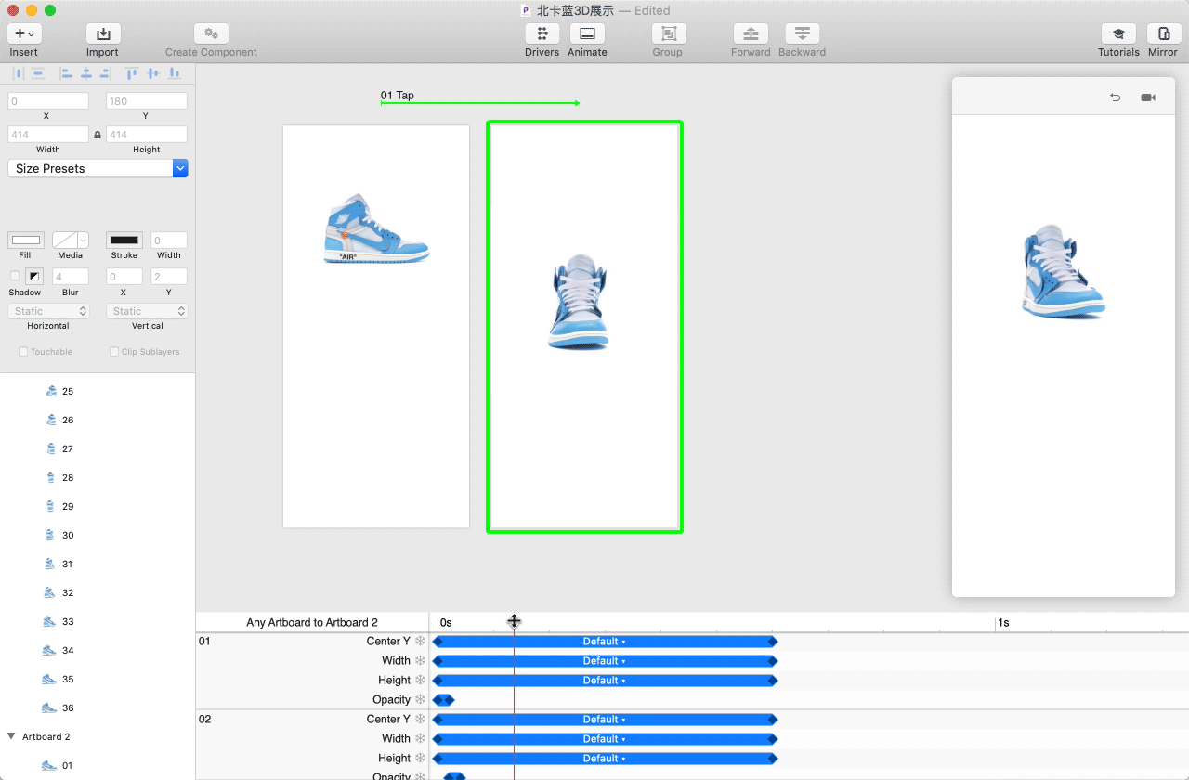Viewport: 1189px width, 780px height.
Task: Toggle freeze snowflake for 01 Opacity
Action: tap(420, 700)
